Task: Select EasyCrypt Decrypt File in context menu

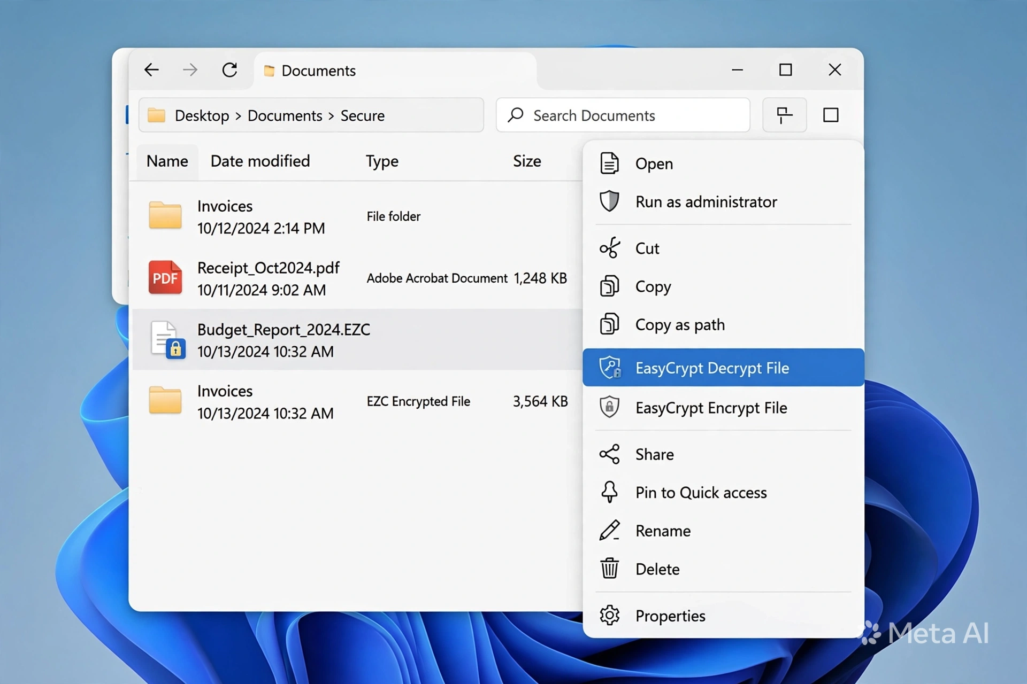Action: click(723, 368)
